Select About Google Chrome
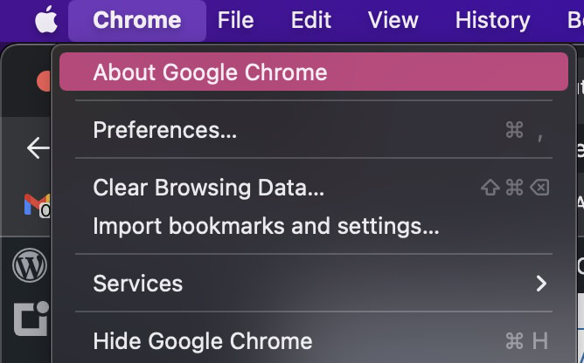Screen dimensions: 584x363 coord(210,72)
